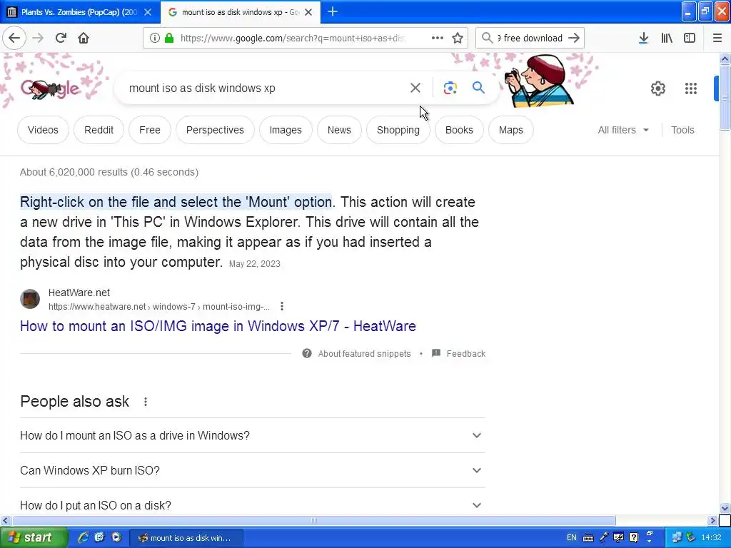This screenshot has height=548, width=731.
Task: Launch Internet Explorer from quick launch
Action: pyautogui.click(x=84, y=537)
